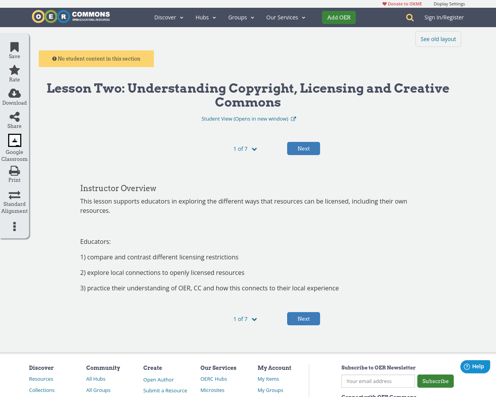Open the Hubs dropdown menu
This screenshot has height=397, width=496.
205,17
